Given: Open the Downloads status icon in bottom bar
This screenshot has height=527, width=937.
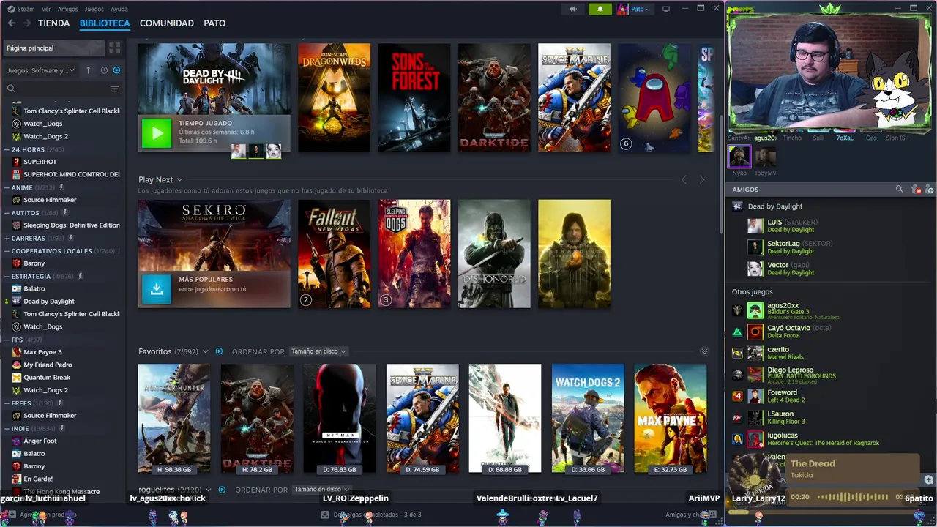Looking at the screenshot, I should [325, 515].
